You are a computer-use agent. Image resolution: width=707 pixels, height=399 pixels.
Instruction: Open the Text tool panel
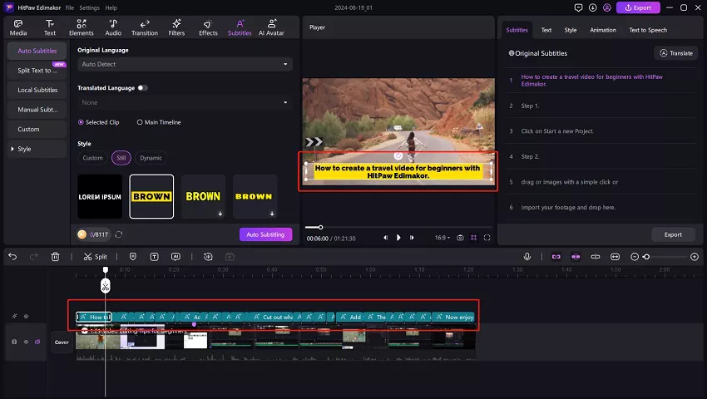(50, 27)
